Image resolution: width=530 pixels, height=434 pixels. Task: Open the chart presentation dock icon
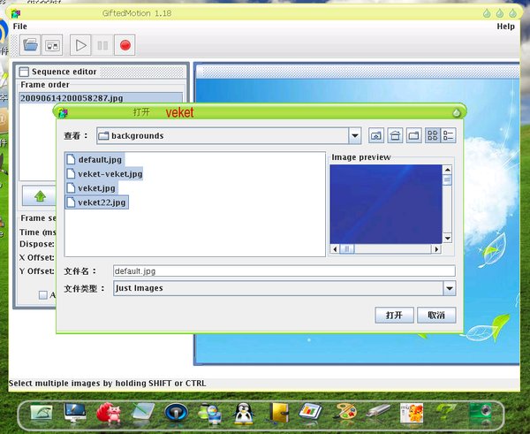[311, 413]
